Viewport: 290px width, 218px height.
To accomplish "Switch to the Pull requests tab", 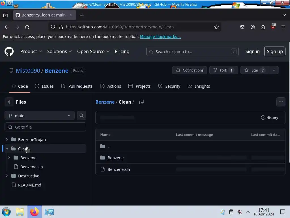I will [x=76, y=86].
